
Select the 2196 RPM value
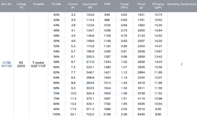point(107,114)
